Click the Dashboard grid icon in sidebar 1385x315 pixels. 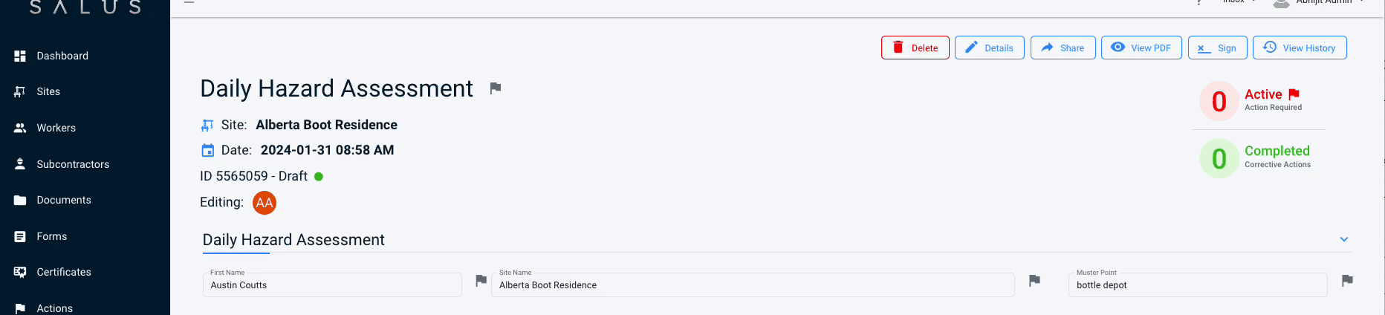pyautogui.click(x=20, y=56)
